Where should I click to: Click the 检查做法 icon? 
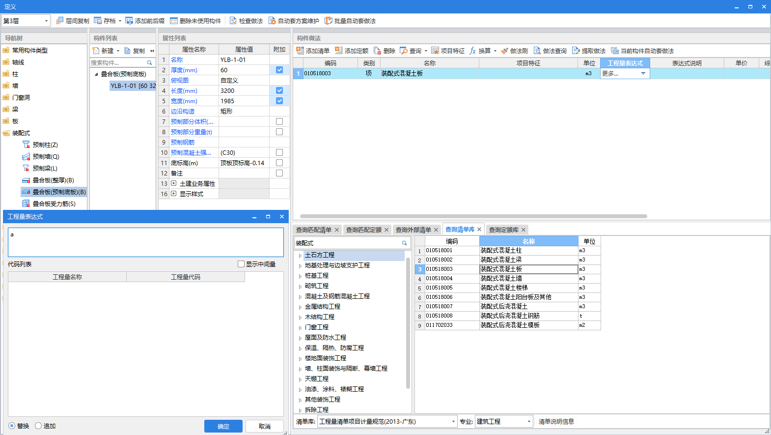233,21
